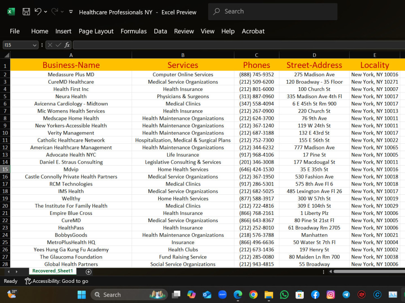This screenshot has height=303, width=405.
Task: Select locality cell New York, NY 10271
Action: 375,82
